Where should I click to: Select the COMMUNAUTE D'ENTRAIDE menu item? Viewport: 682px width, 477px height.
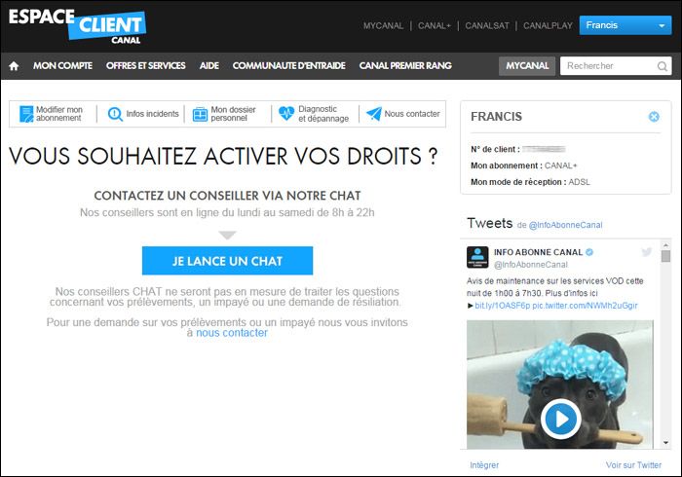288,66
